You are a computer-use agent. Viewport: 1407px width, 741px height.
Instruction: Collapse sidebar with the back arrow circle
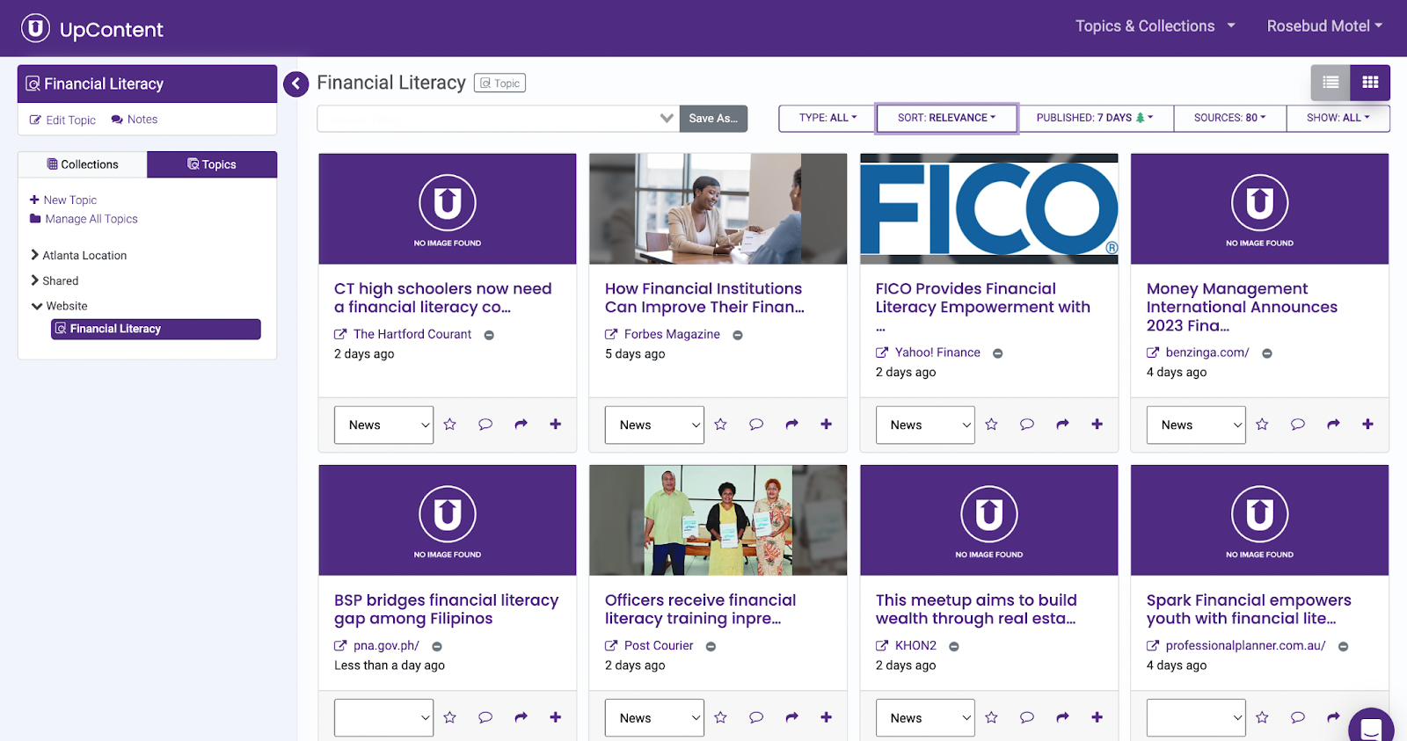(x=296, y=84)
